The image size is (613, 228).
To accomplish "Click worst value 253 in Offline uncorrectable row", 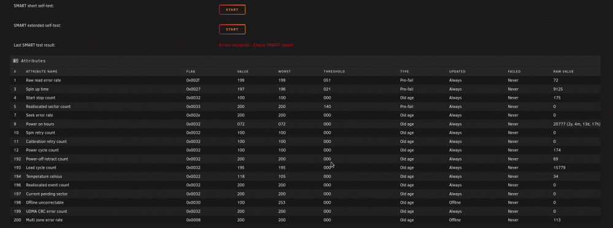I will [x=282, y=203].
